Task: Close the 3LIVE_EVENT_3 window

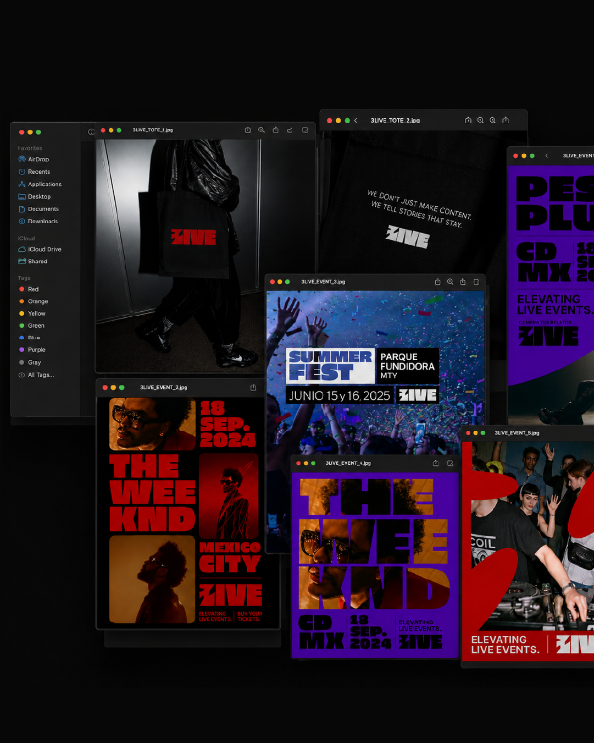Action: 273,282
